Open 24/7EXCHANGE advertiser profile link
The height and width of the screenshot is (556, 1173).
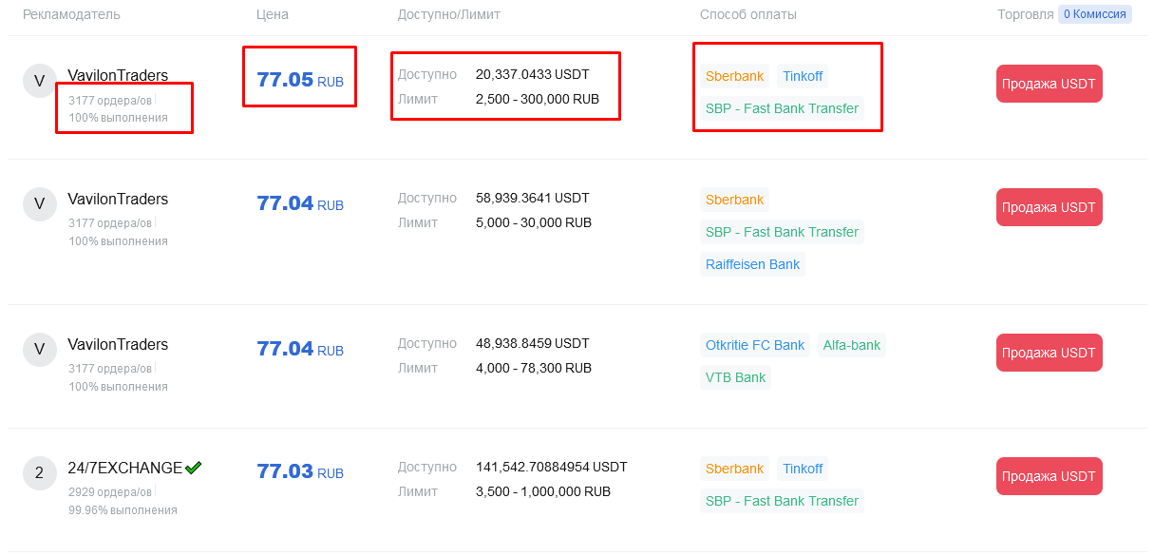[124, 468]
